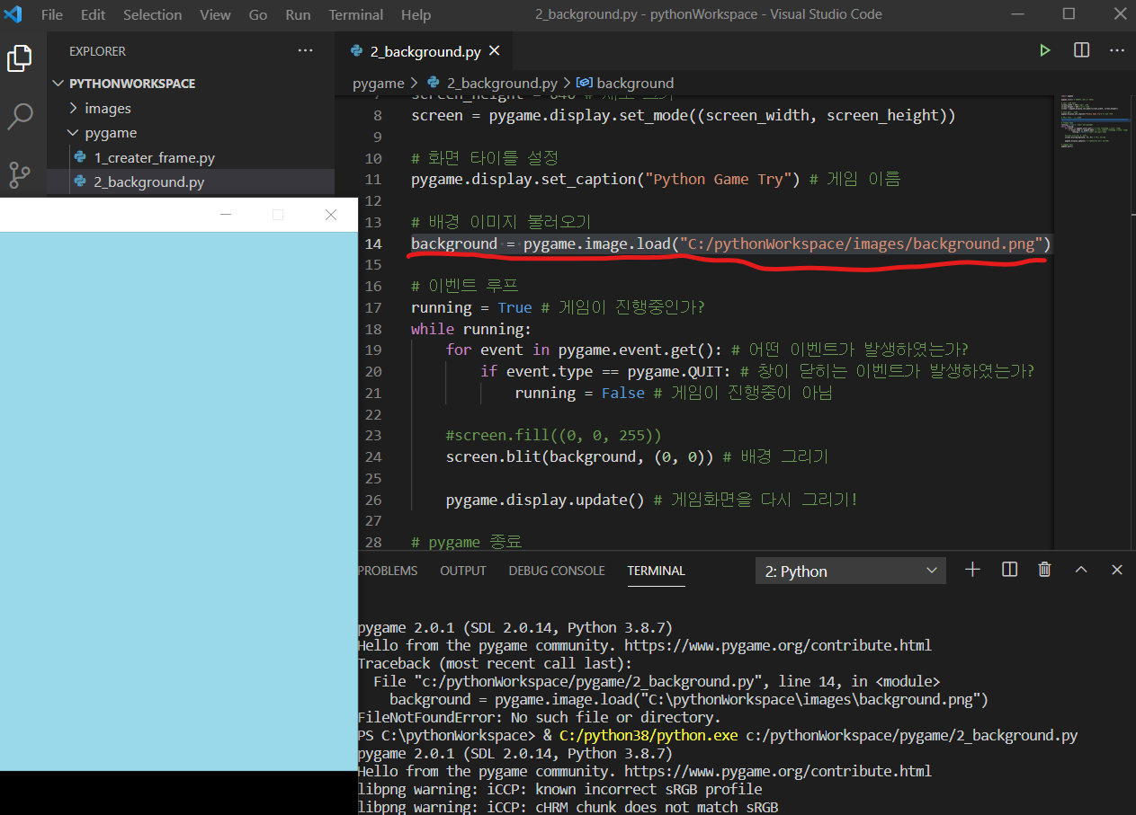Click the VS Code logo in title bar

tap(13, 14)
